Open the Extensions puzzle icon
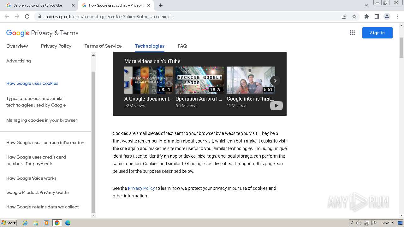The width and height of the screenshot is (404, 227). coord(366,16)
